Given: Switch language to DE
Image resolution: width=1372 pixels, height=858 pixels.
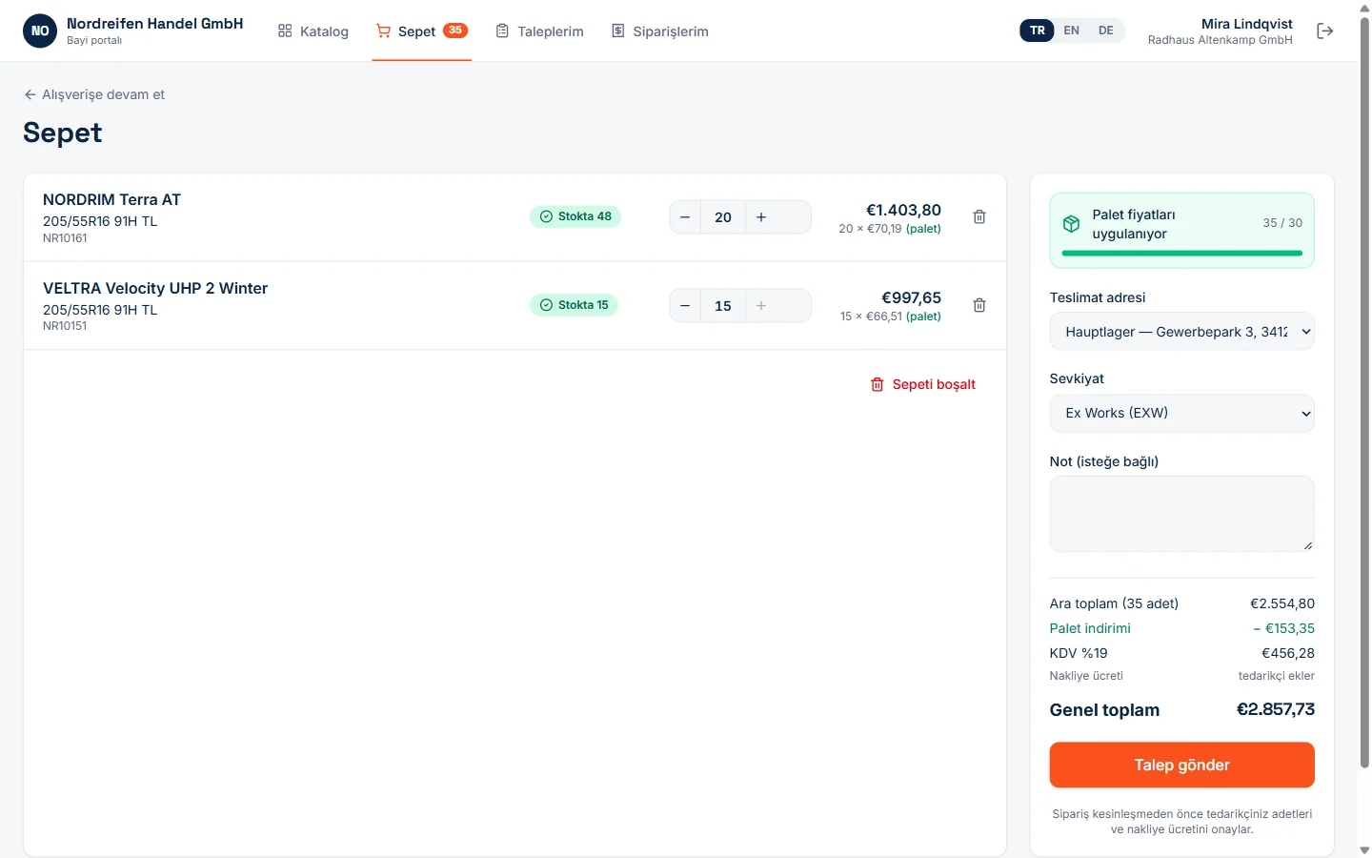Looking at the screenshot, I should point(1105,31).
